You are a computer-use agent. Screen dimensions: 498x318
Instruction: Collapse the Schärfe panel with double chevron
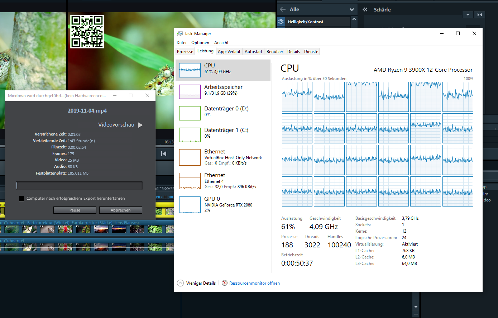tap(365, 10)
